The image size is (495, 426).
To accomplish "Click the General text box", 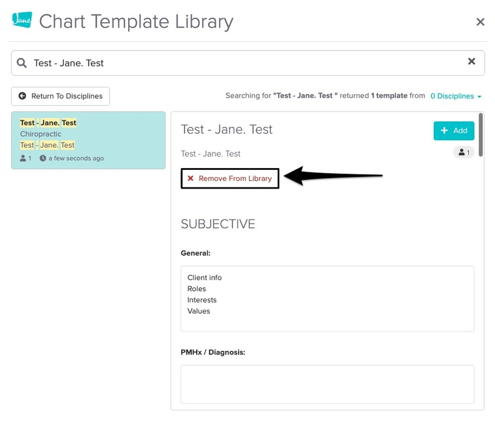I will [x=327, y=299].
